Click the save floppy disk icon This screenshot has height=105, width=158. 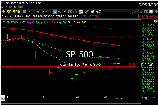tap(151, 12)
